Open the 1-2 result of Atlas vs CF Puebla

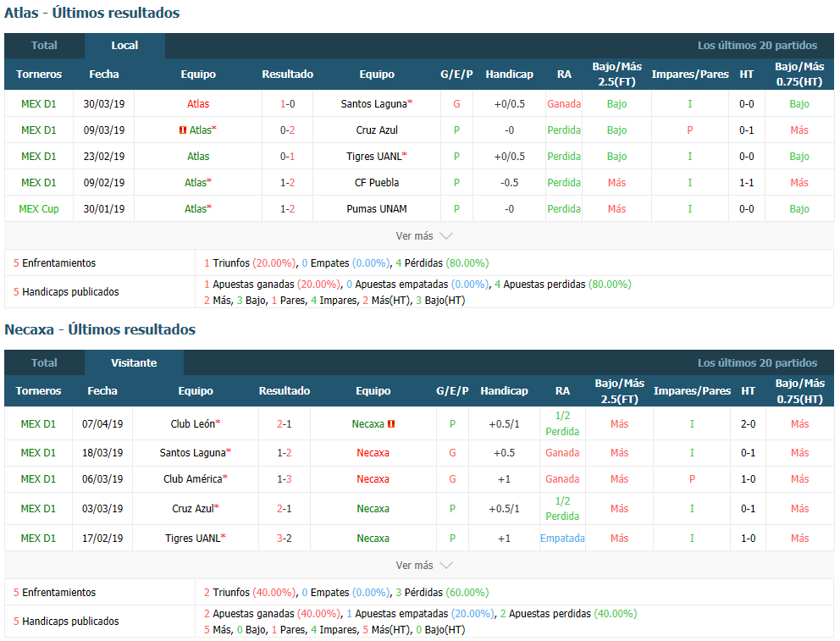click(x=288, y=183)
